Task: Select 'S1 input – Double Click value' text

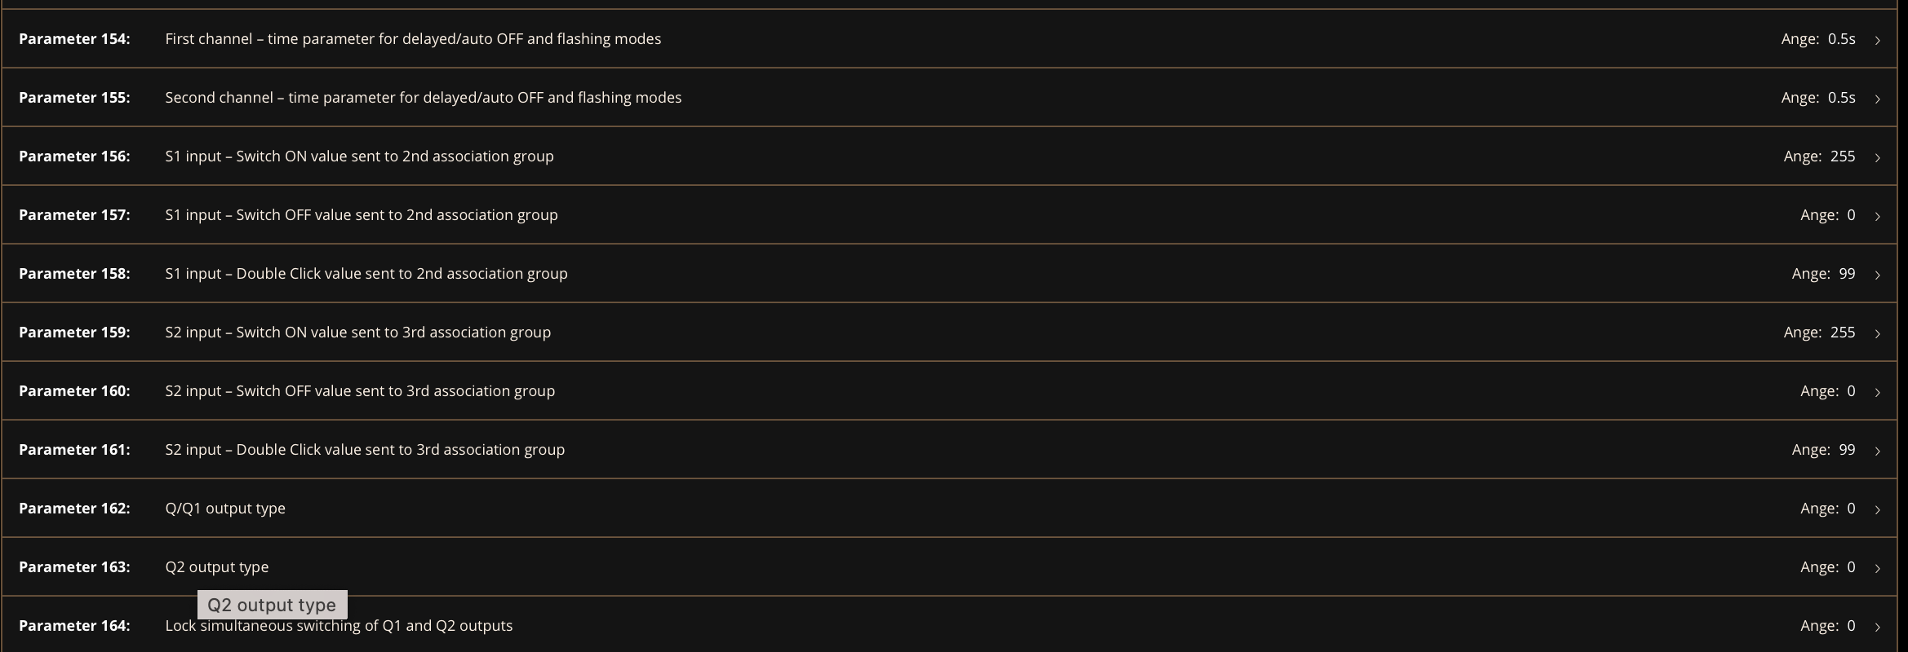Action: click(x=366, y=274)
